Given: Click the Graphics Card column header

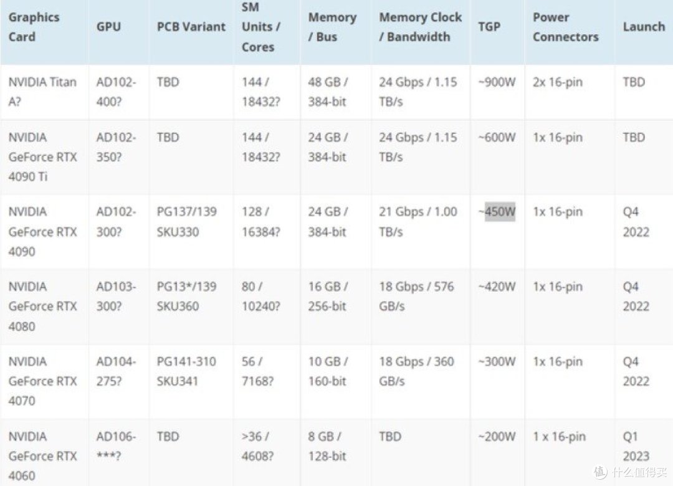Looking at the screenshot, I should (34, 27).
